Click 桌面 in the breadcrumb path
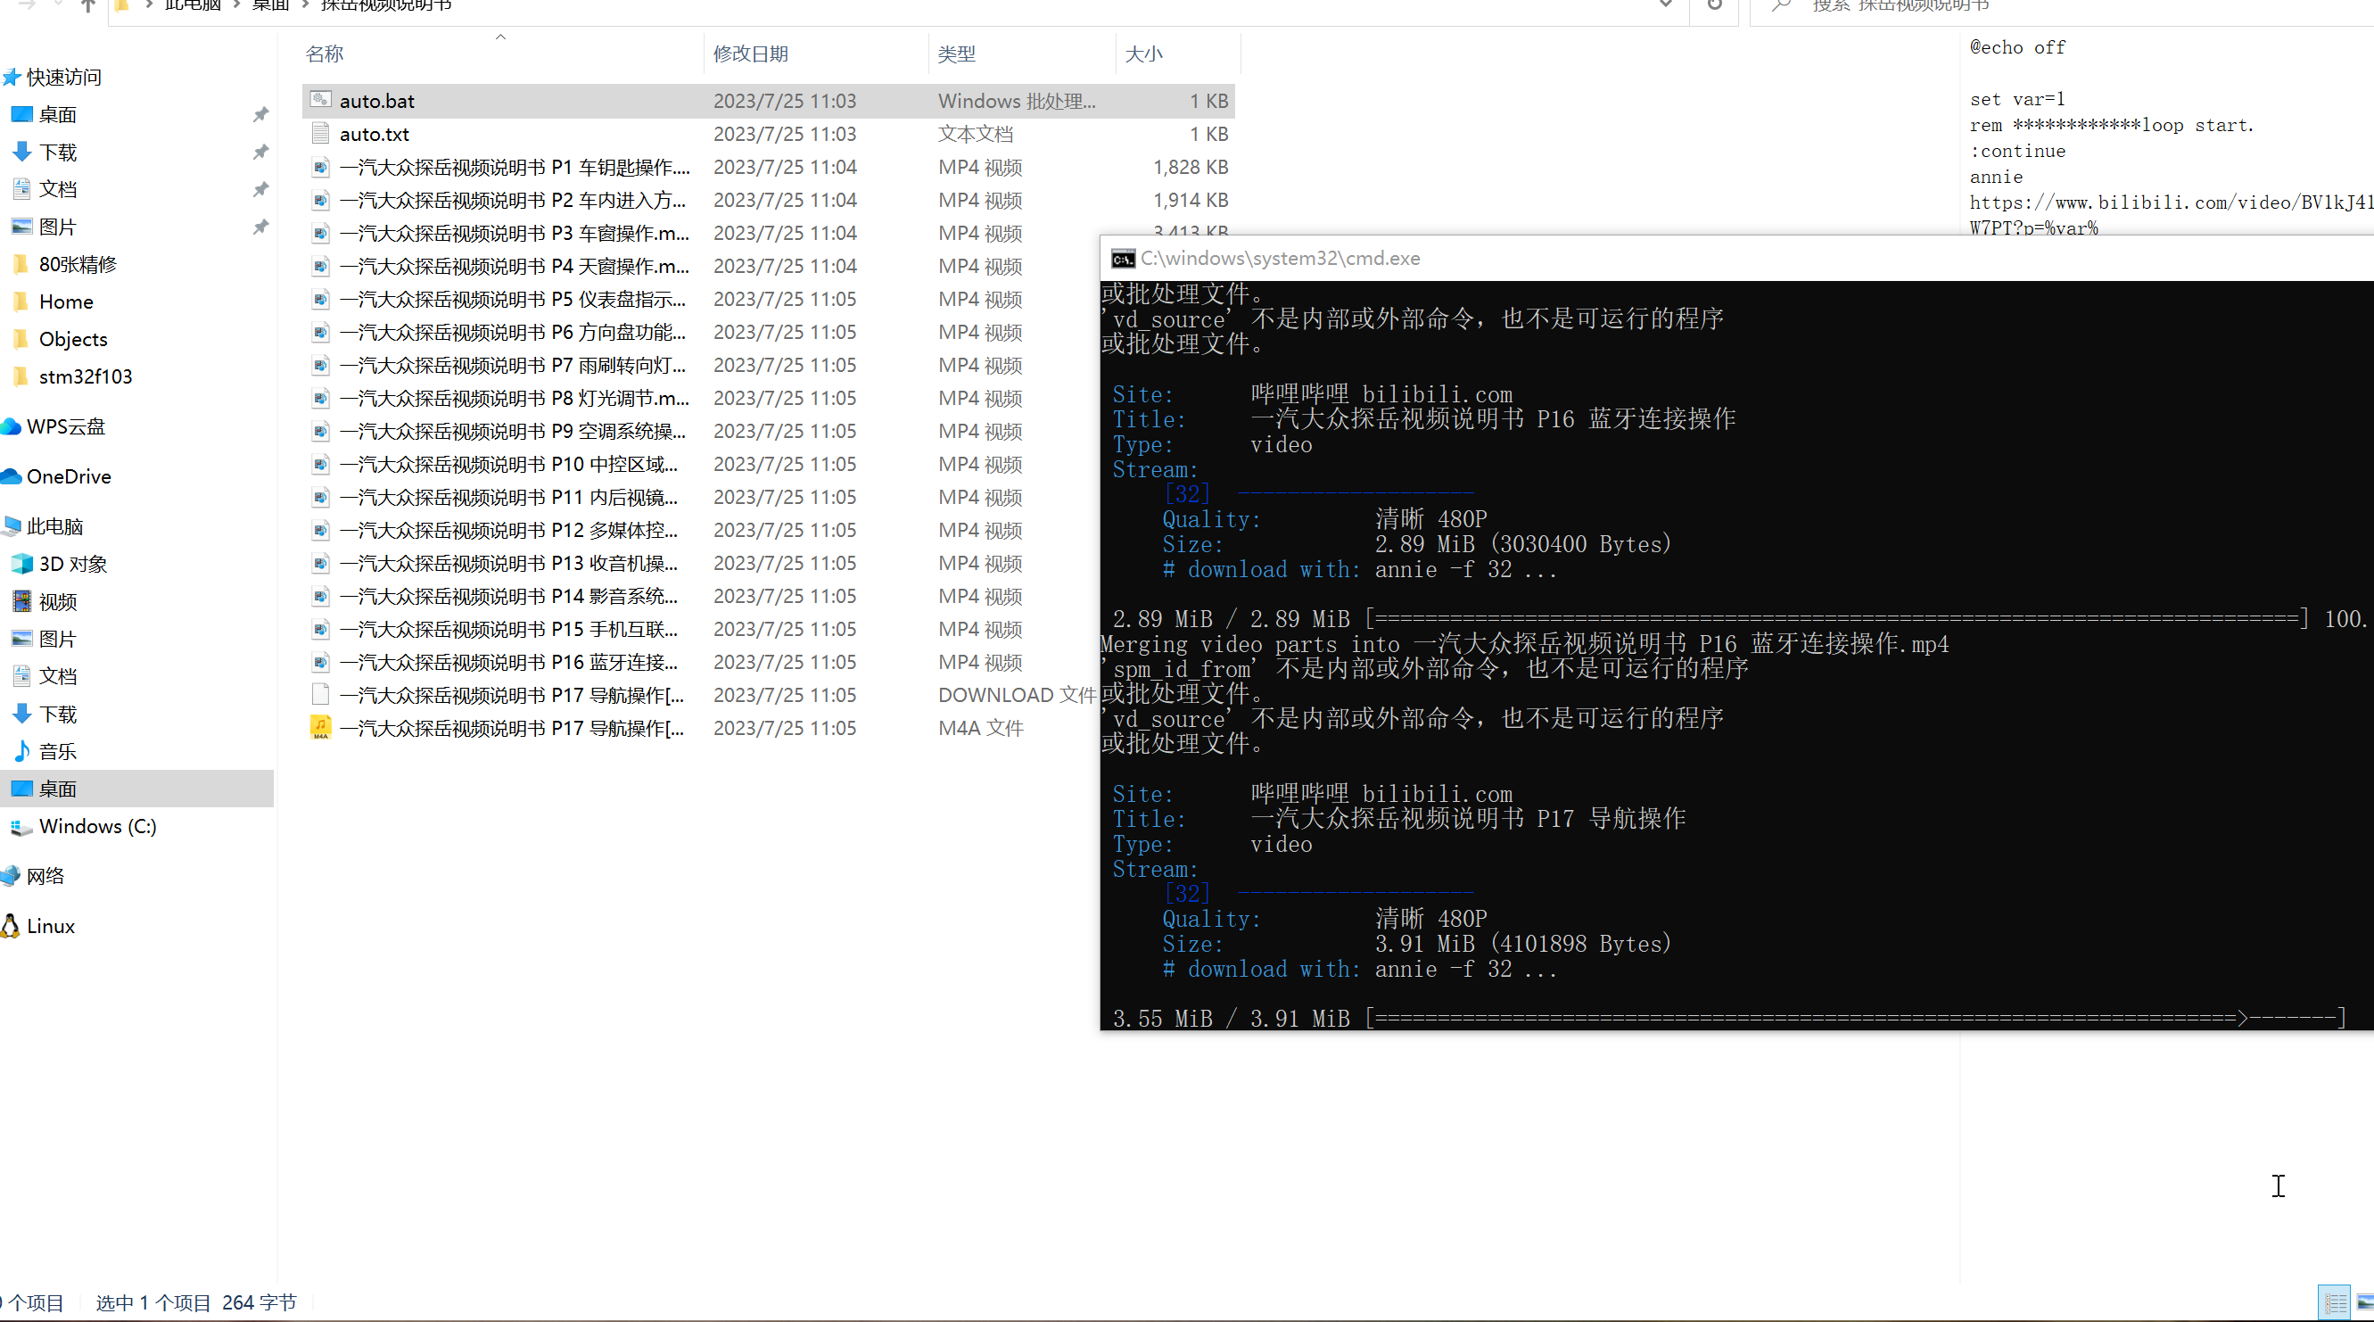 (270, 5)
